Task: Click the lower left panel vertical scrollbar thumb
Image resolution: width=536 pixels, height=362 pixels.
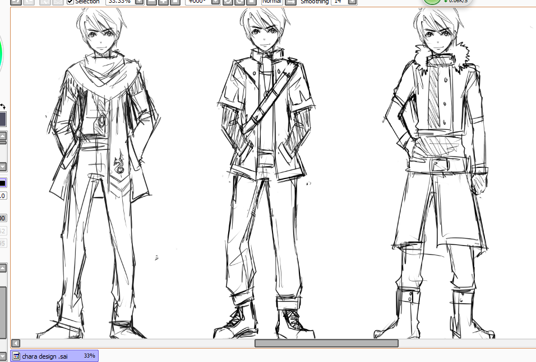Action: tap(3, 312)
